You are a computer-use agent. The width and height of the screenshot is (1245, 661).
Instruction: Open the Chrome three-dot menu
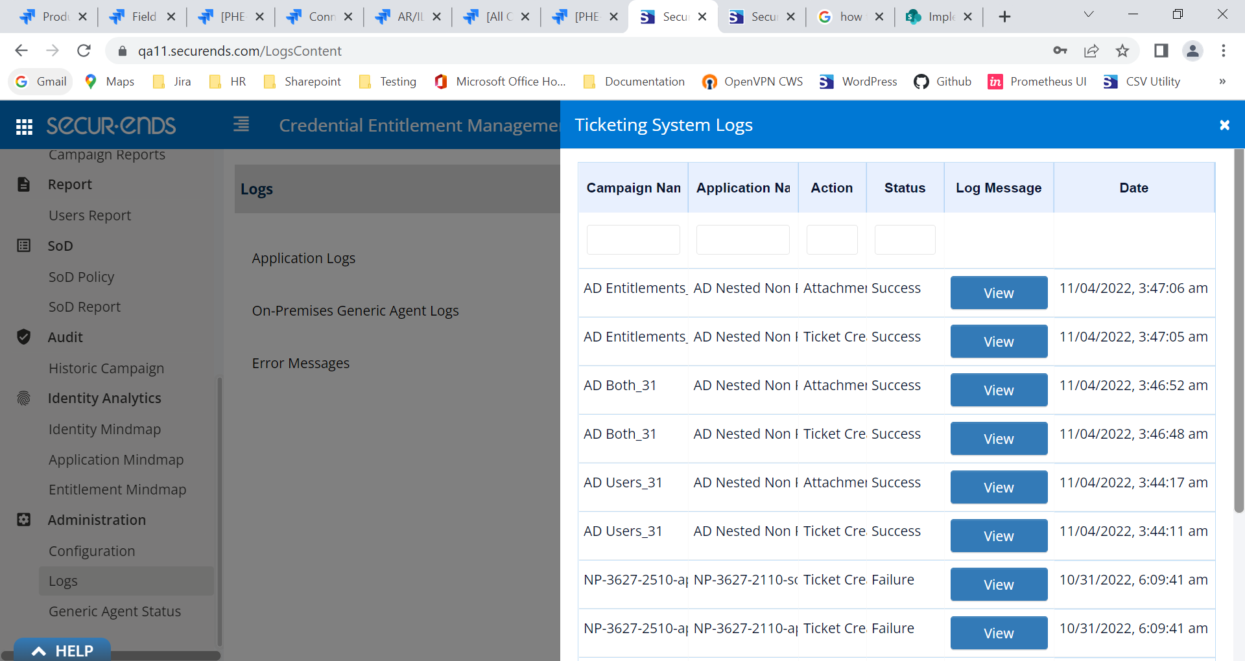pos(1224,51)
